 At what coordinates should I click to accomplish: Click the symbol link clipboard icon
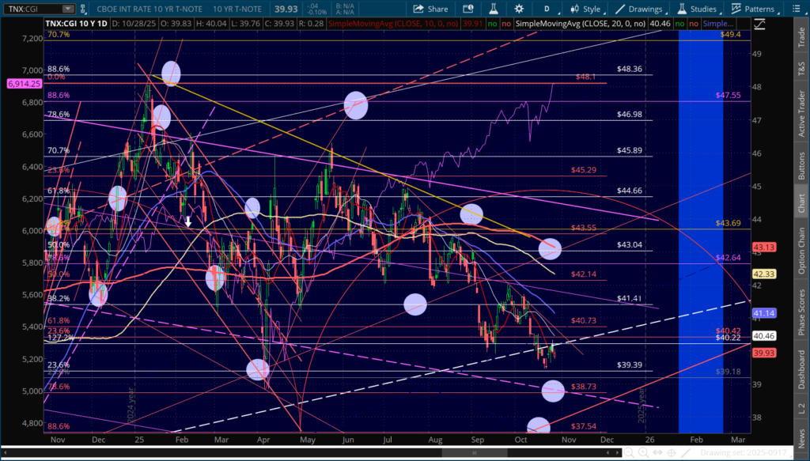[85, 9]
